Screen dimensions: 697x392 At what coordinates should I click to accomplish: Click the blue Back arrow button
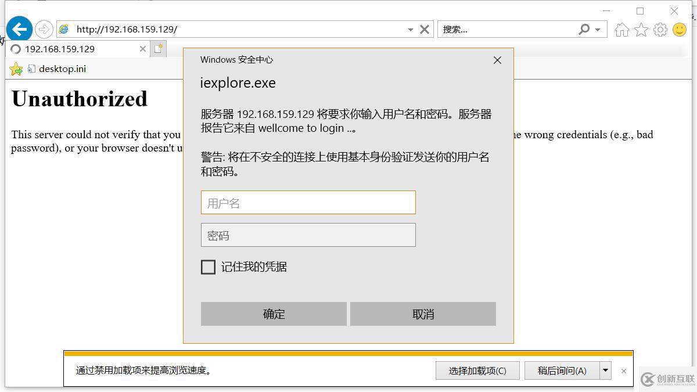[19, 29]
